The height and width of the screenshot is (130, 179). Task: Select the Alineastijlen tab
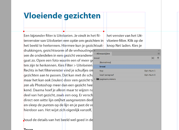click(103, 54)
